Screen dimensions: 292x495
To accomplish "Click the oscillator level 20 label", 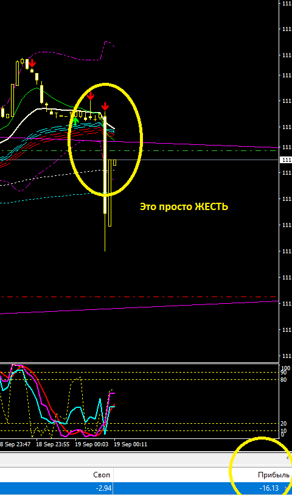I will [x=283, y=424].
